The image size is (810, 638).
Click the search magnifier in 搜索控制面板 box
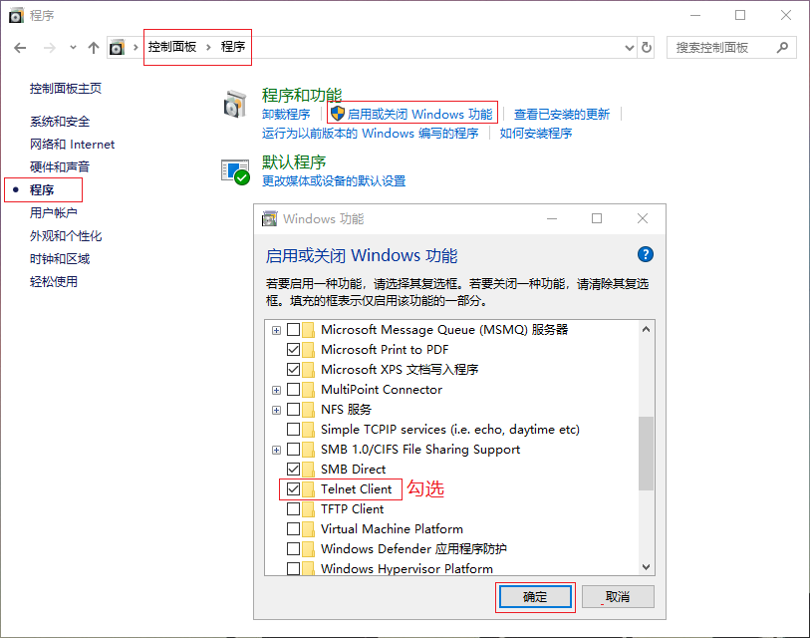click(x=782, y=47)
